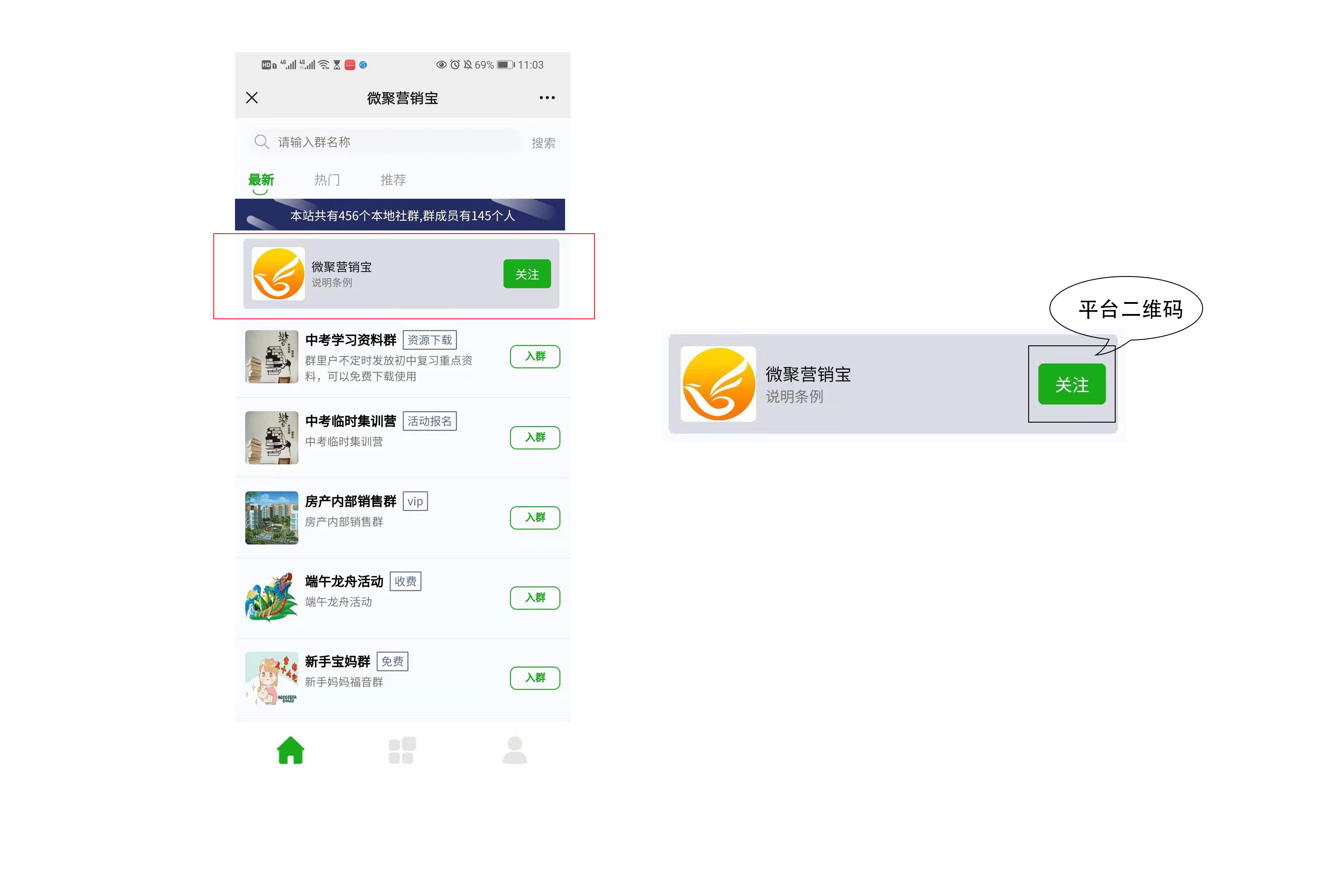Open the grid categories icon in bottom bar
This screenshot has height=885, width=1325.
[402, 750]
